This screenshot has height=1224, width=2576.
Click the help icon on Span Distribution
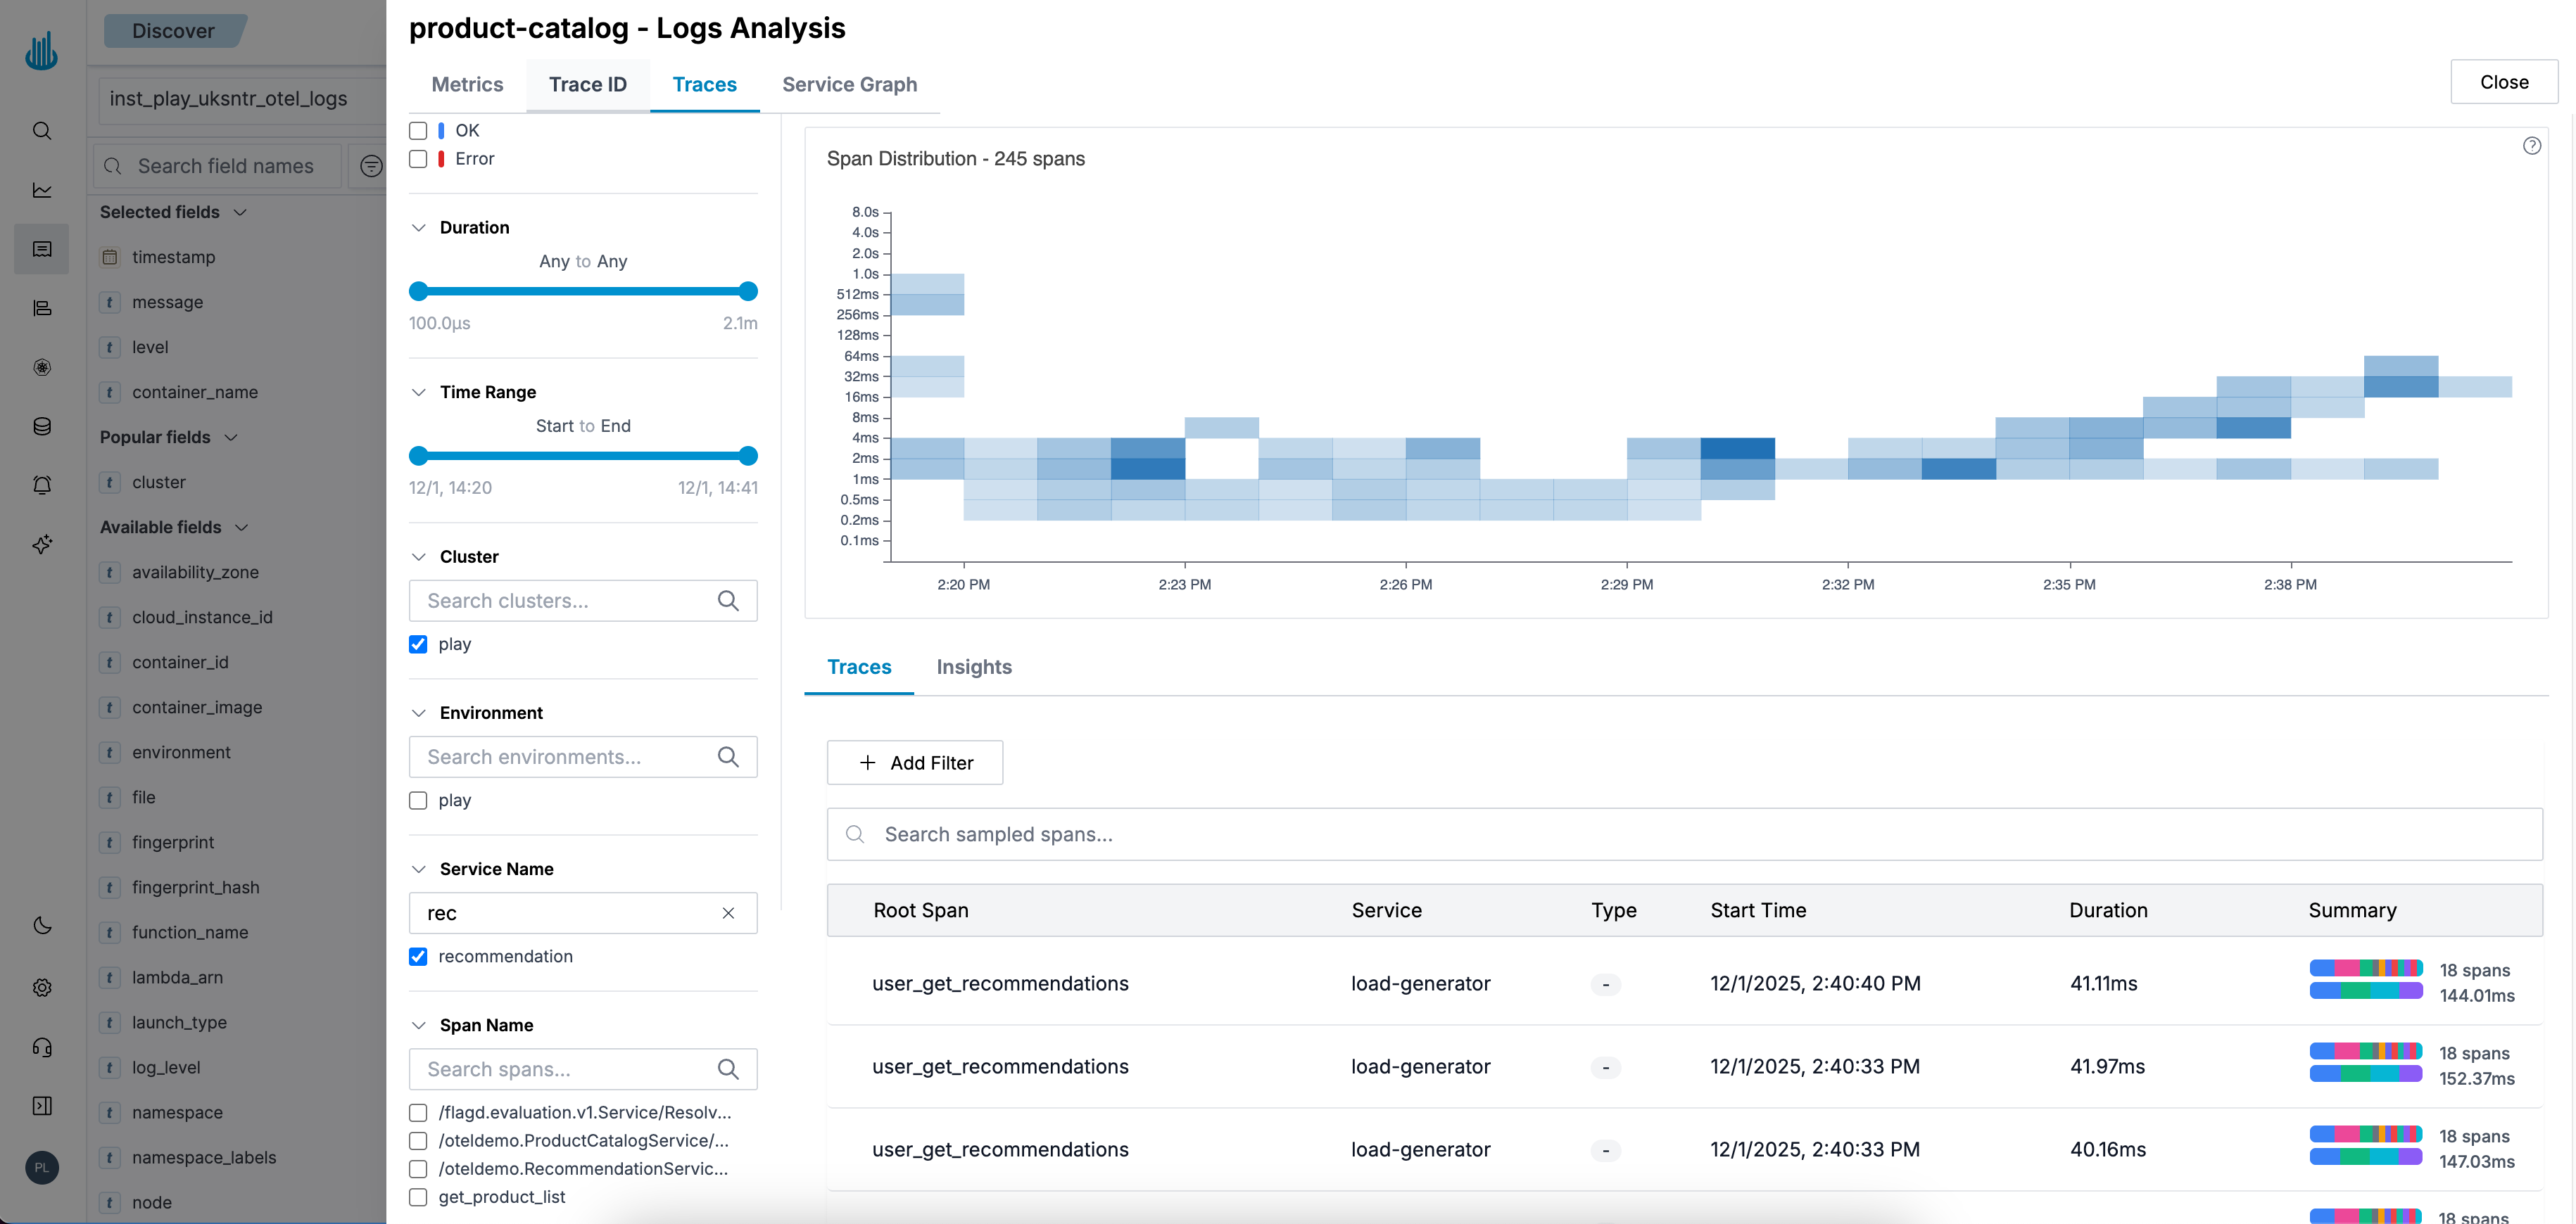click(2531, 146)
